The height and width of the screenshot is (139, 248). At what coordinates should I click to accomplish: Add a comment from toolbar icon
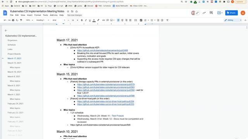(108, 20)
